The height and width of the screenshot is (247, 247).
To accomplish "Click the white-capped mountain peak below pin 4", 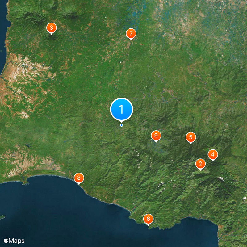I will 220,178.
